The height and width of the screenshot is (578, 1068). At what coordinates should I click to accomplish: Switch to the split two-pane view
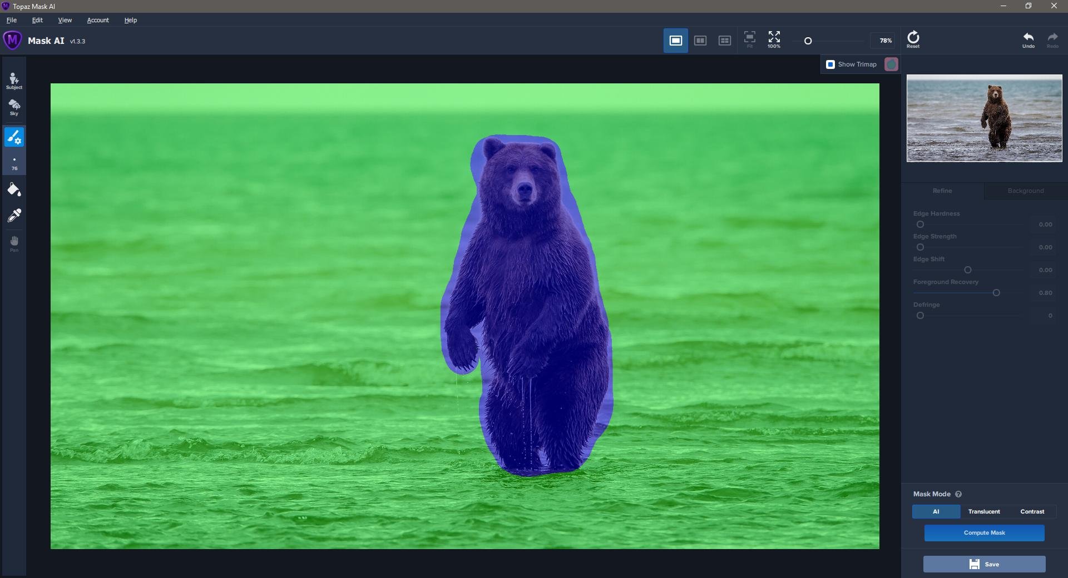[700, 41]
